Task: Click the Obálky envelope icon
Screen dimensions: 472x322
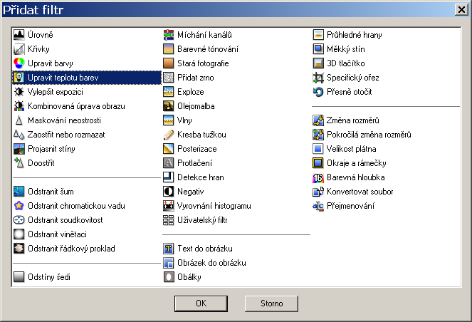Action: point(168,277)
